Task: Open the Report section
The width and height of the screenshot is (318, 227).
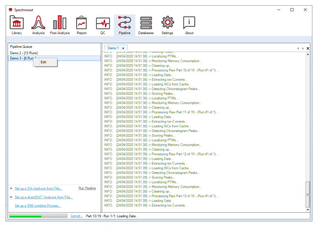Action: point(81,25)
